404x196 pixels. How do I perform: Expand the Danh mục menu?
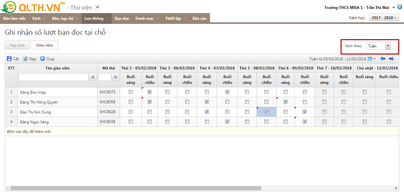(x=147, y=18)
